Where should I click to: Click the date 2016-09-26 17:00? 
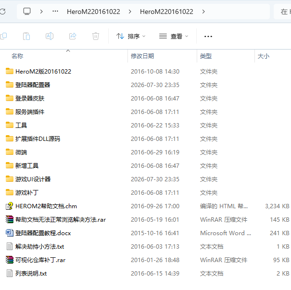point(155,206)
